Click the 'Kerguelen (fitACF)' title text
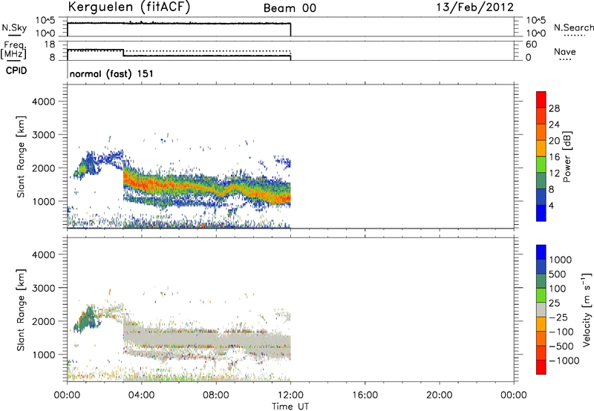The width and height of the screenshot is (594, 411). coord(129,7)
